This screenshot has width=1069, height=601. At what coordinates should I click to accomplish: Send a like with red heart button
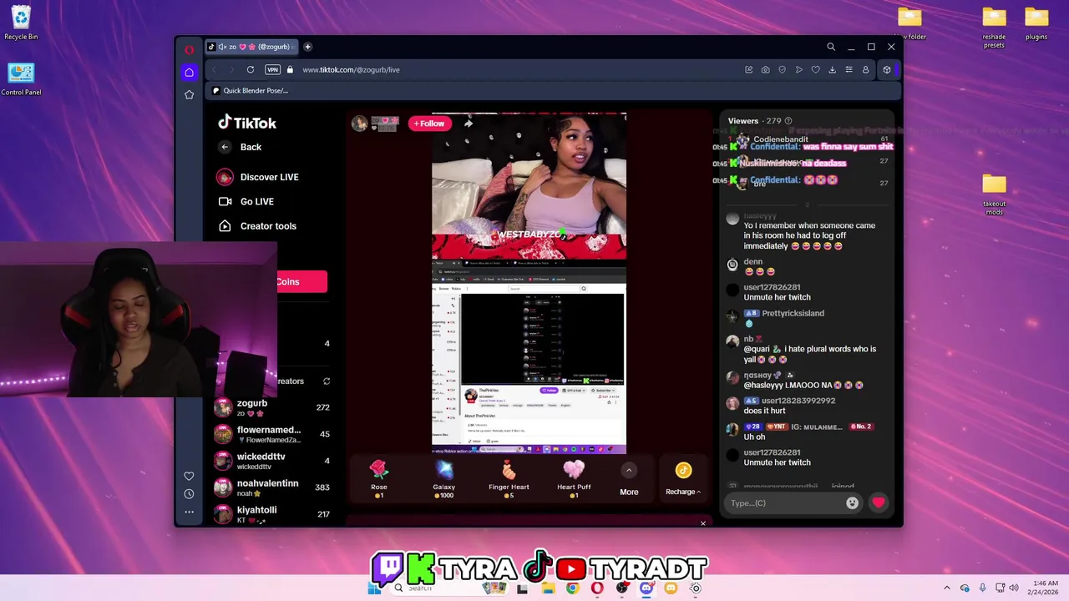pyautogui.click(x=879, y=503)
